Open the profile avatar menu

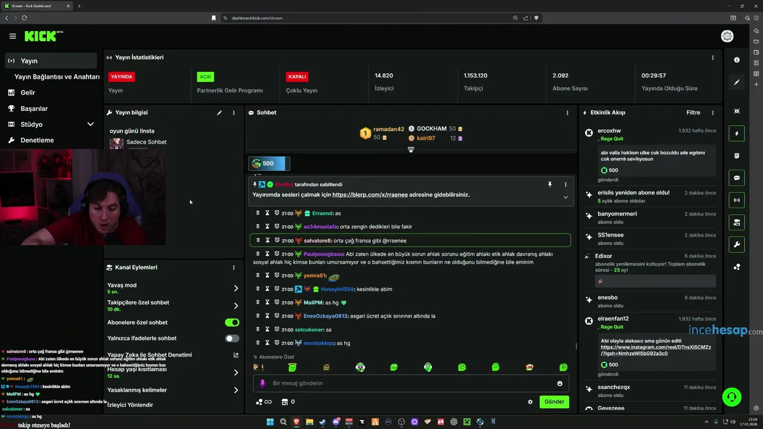[x=727, y=36]
